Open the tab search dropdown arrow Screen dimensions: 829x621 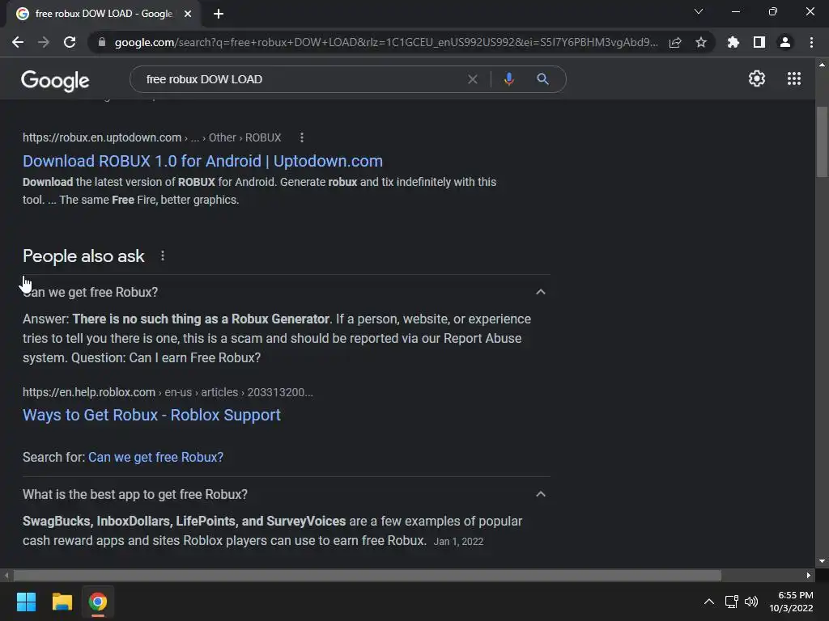pos(699,11)
